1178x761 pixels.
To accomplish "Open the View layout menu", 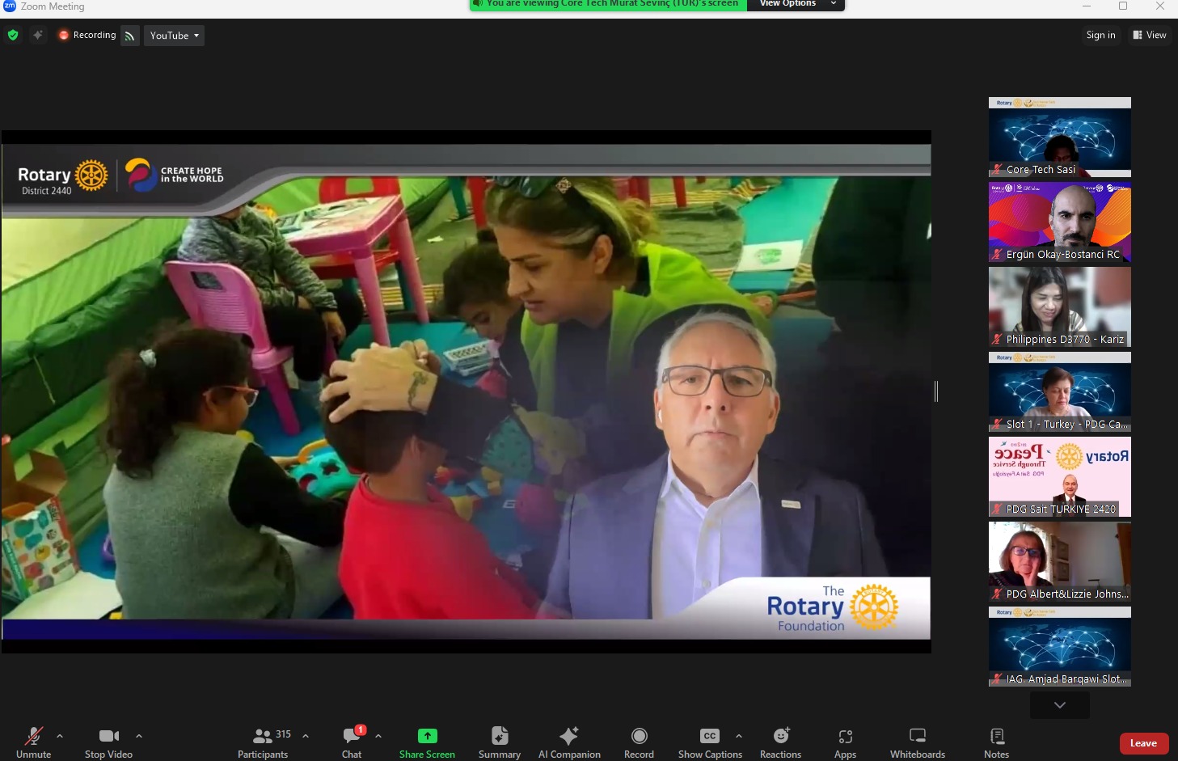I will point(1149,35).
